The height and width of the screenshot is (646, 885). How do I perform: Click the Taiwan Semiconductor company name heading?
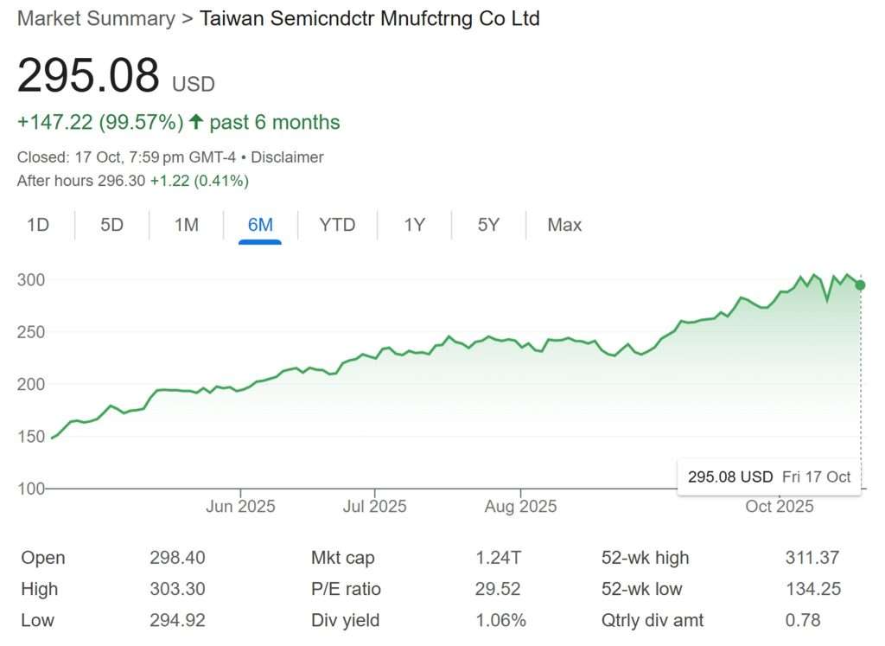click(x=370, y=18)
